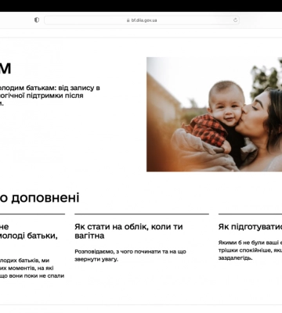Click the line 'огічної підтримки після'

click(x=42, y=95)
